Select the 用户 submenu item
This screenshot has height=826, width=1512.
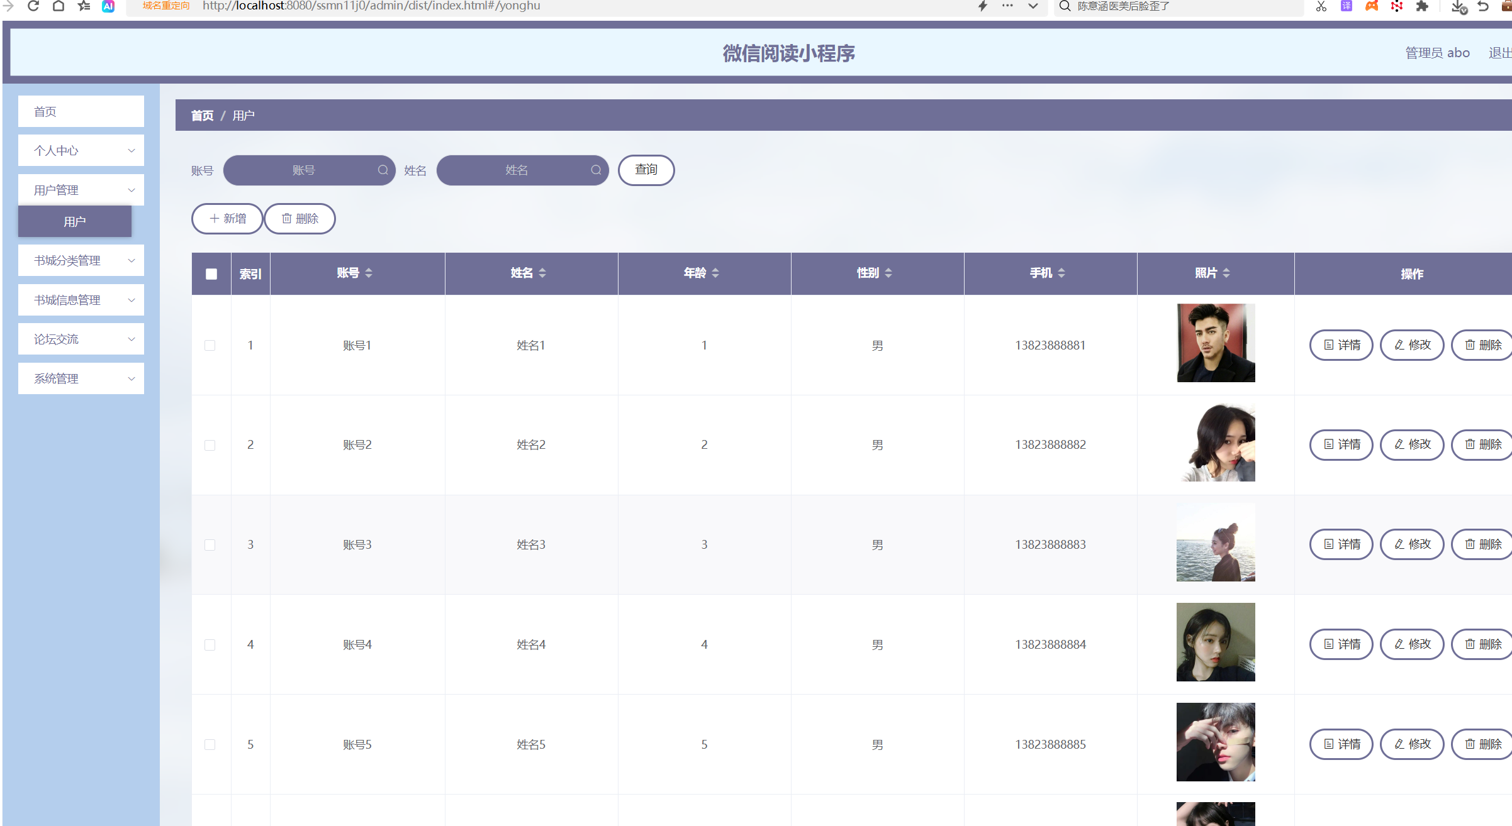click(x=75, y=221)
